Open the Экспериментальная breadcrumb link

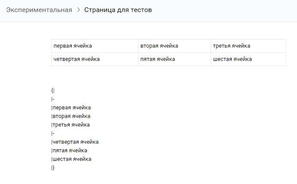click(x=39, y=10)
